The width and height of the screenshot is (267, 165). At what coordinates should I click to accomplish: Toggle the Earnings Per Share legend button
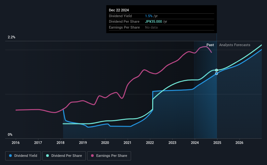pyautogui.click(x=109, y=156)
